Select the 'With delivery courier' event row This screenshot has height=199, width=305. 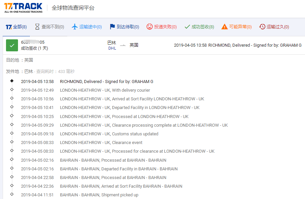pos(105,90)
